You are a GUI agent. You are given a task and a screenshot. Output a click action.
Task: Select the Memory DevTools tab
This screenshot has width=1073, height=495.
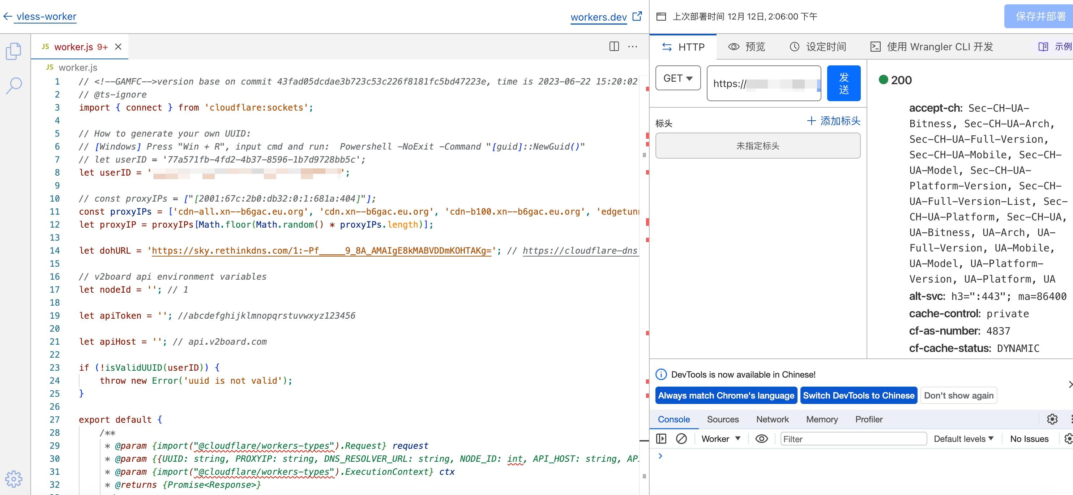[822, 419]
